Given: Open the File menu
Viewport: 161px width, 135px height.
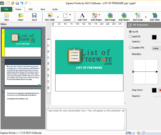Looking at the screenshot, I should pos(6,9).
